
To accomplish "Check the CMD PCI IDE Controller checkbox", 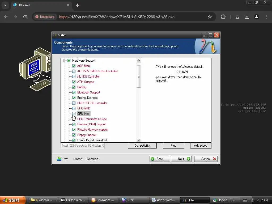I will pos(74,103).
